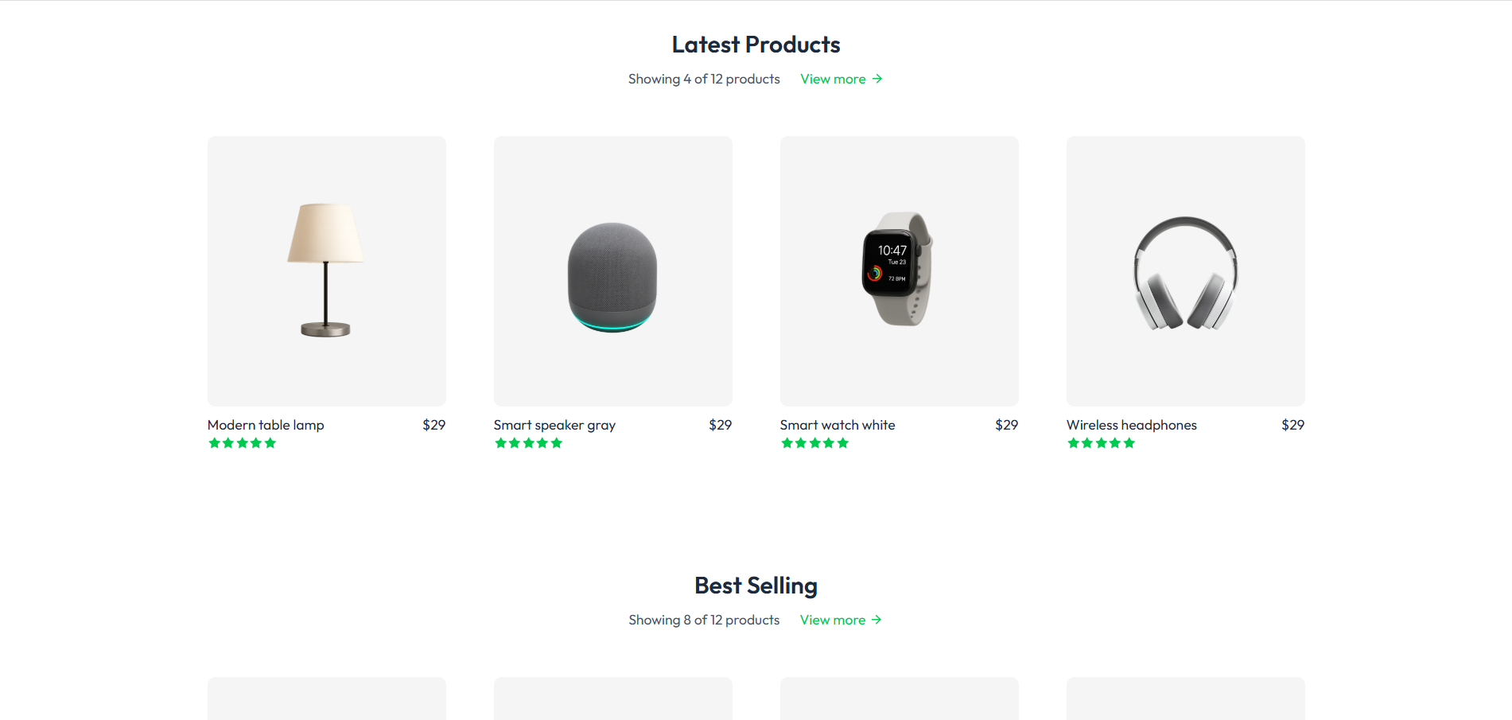Open the Smart watch white product image

[899, 270]
